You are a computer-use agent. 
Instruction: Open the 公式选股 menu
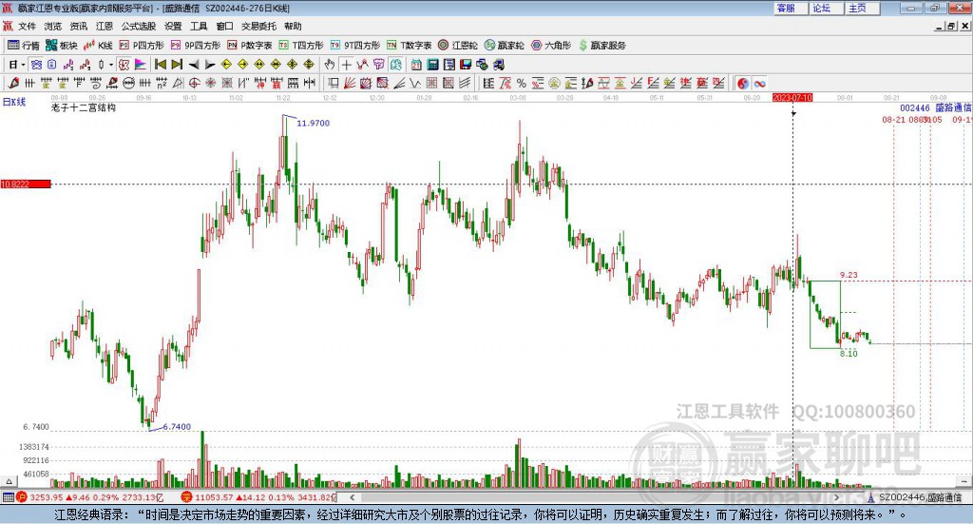139,26
